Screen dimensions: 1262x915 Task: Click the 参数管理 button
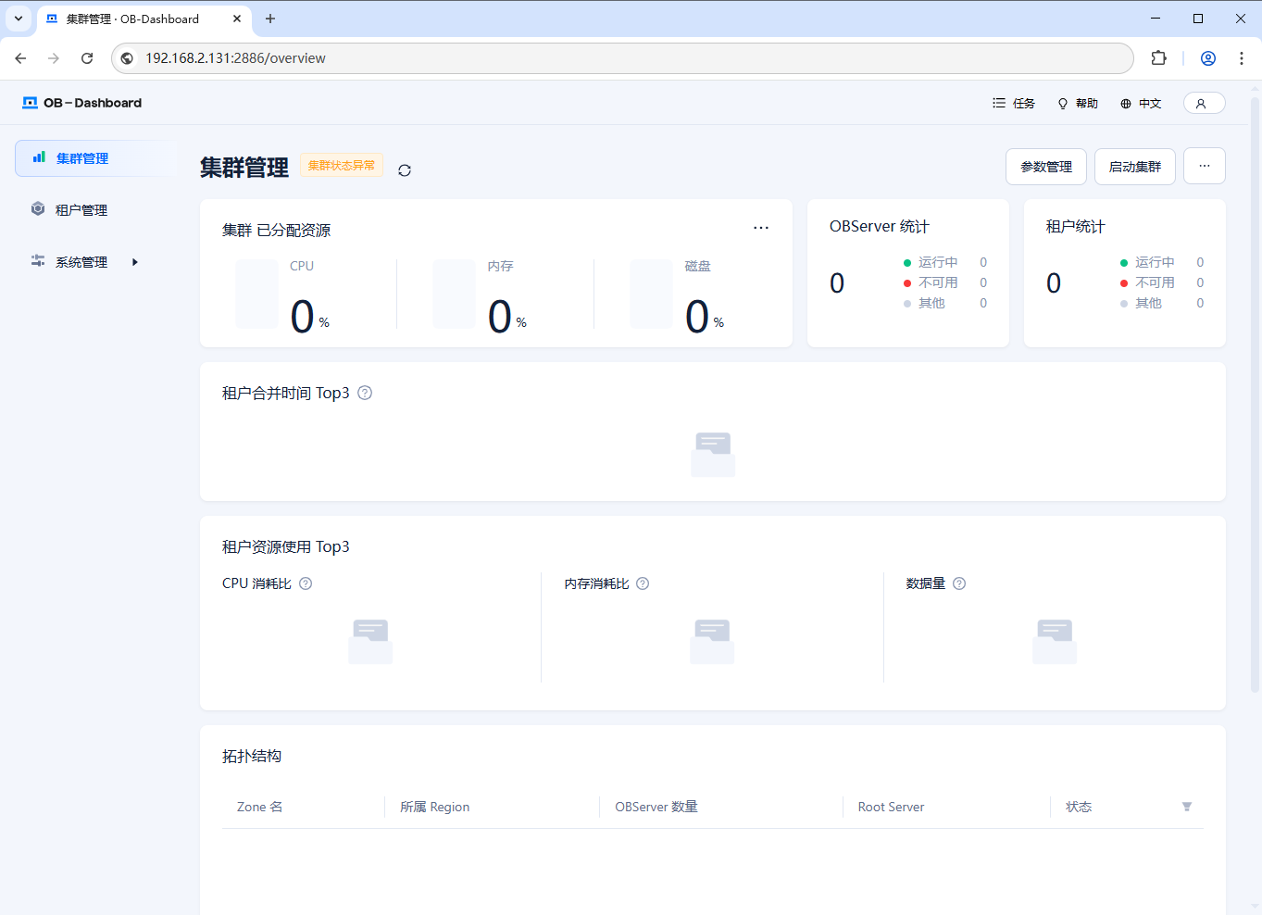[1045, 167]
